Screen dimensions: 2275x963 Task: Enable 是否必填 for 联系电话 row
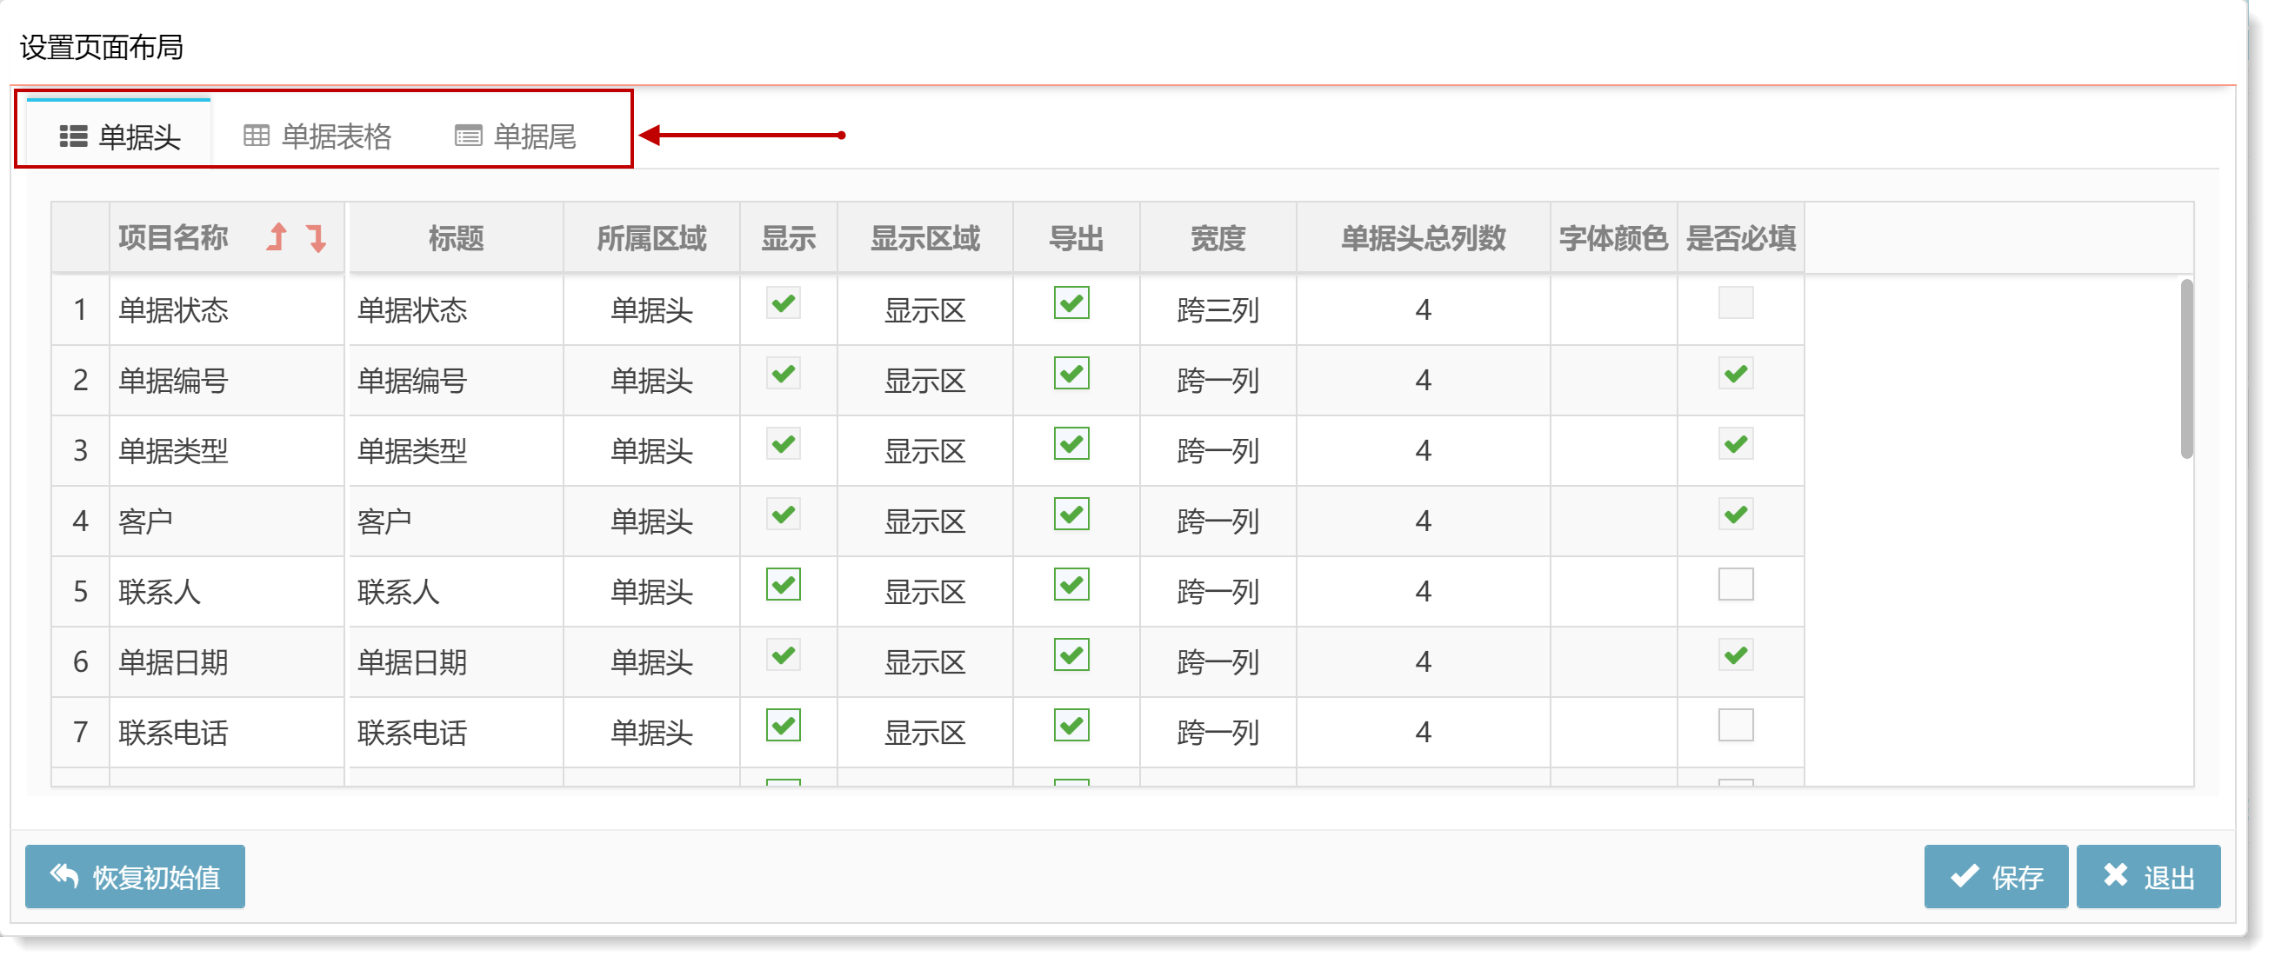[1736, 727]
